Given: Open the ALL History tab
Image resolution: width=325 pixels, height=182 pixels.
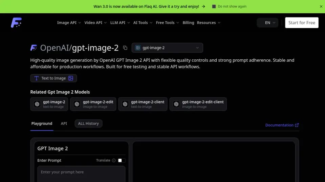Looking at the screenshot, I should click(x=88, y=123).
